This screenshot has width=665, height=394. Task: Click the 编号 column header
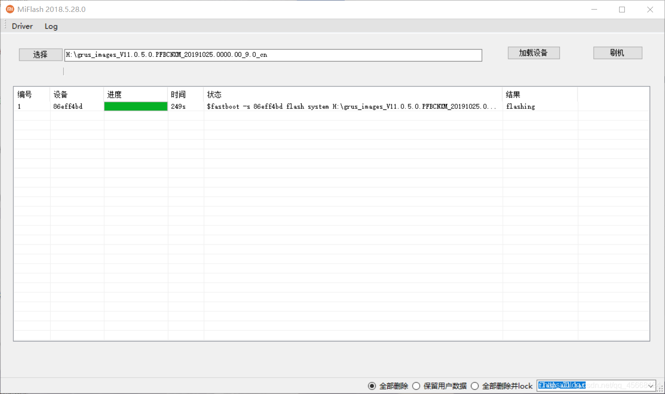coord(32,95)
